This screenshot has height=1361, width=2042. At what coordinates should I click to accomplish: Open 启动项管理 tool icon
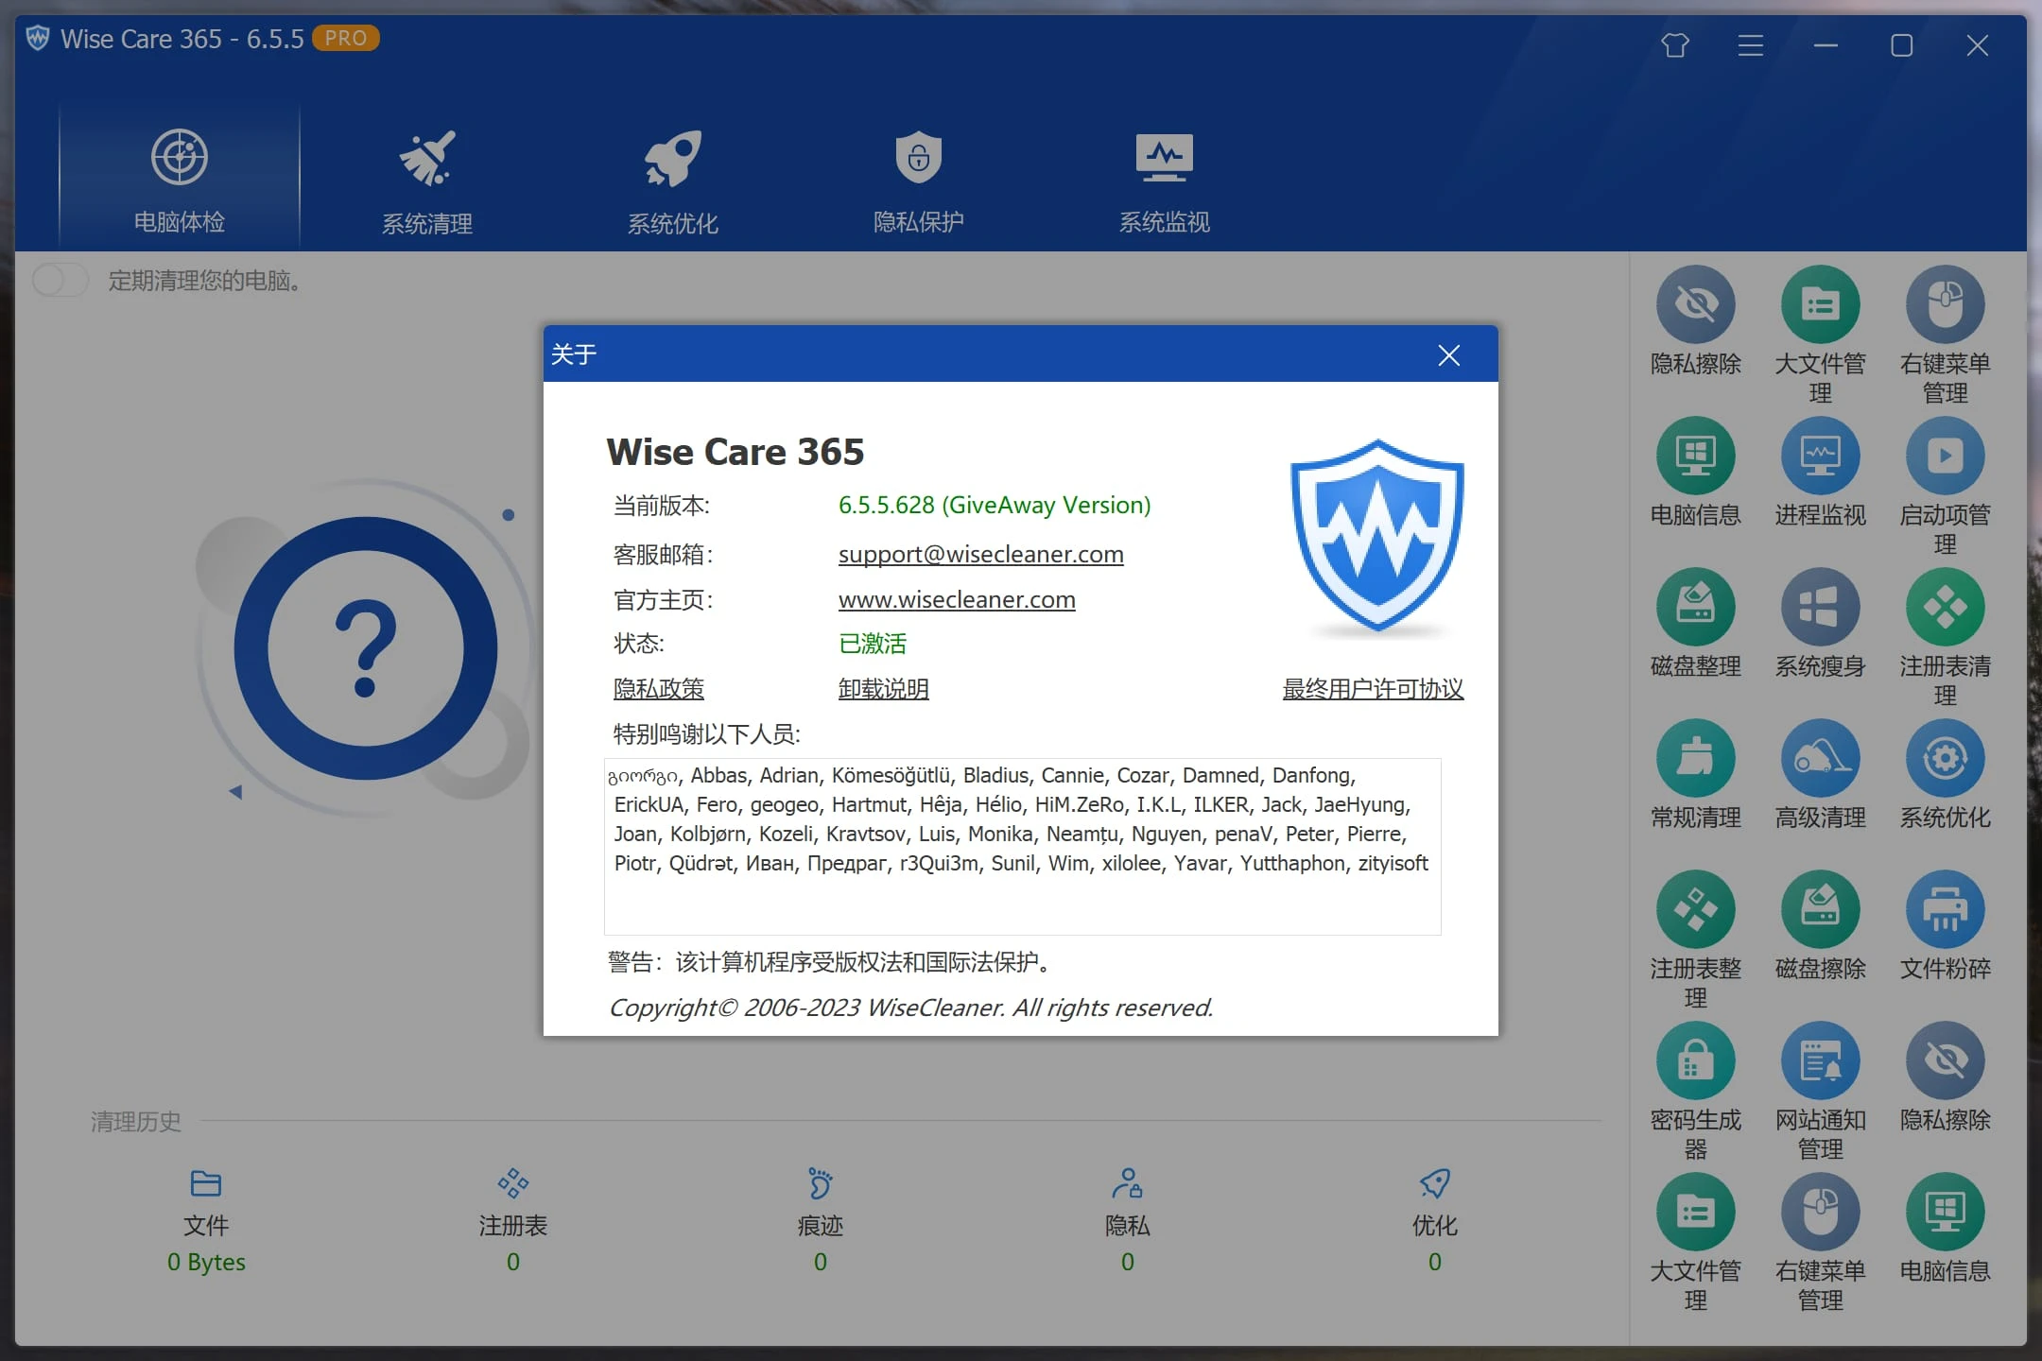(x=1945, y=456)
